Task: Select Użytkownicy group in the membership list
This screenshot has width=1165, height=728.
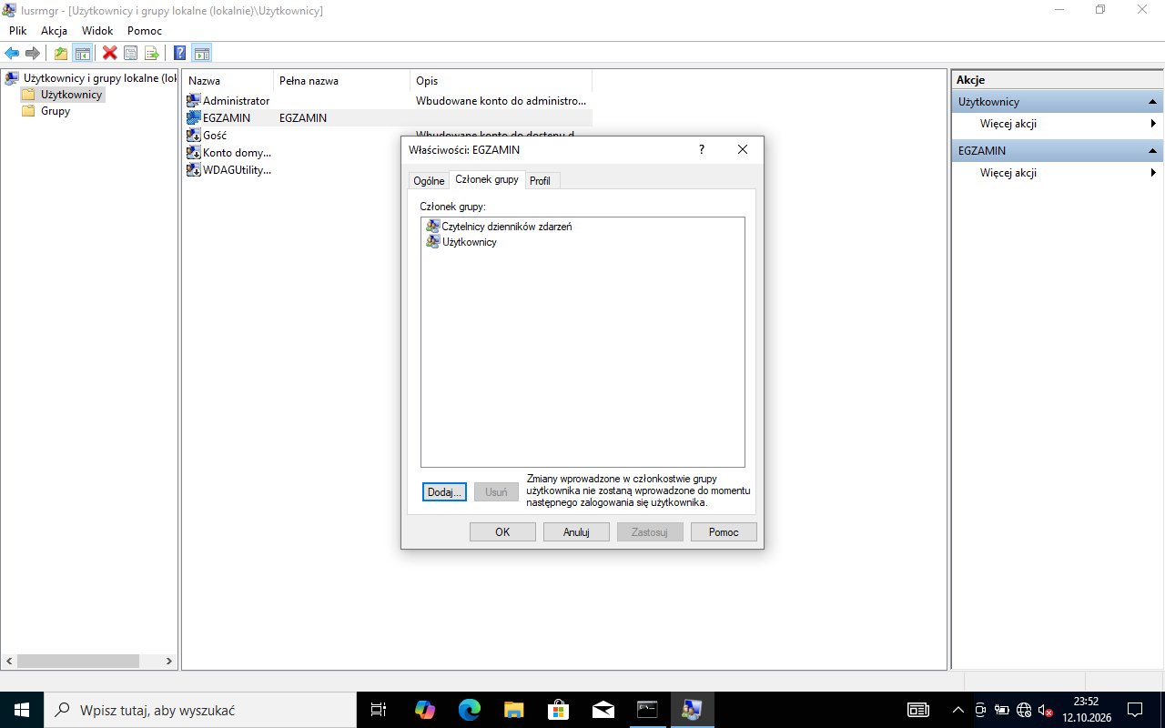Action: (x=461, y=242)
